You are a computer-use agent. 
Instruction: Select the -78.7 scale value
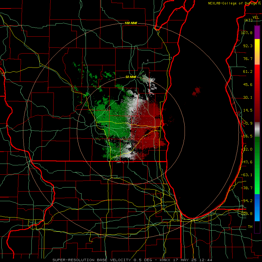[247, 188]
